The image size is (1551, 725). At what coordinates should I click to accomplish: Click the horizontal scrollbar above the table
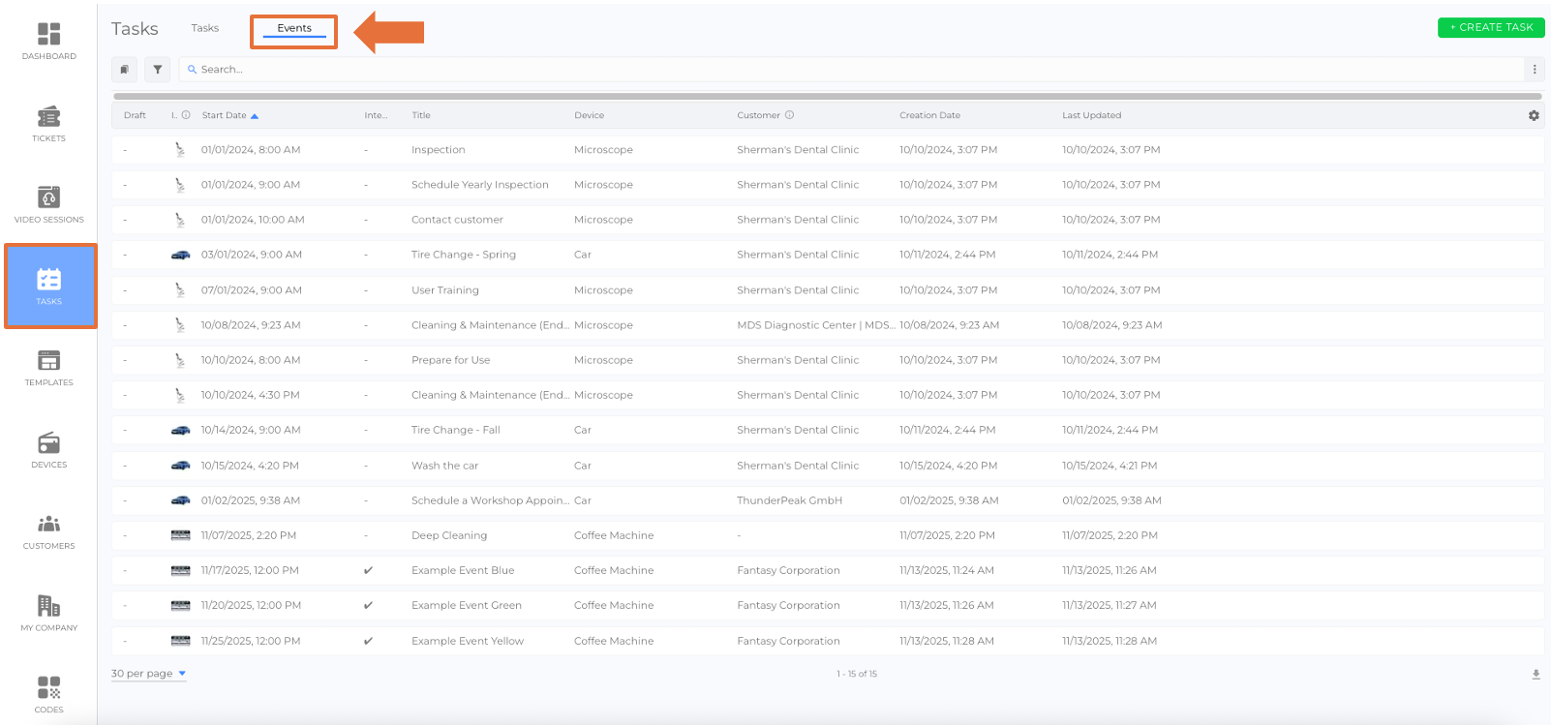(x=827, y=96)
